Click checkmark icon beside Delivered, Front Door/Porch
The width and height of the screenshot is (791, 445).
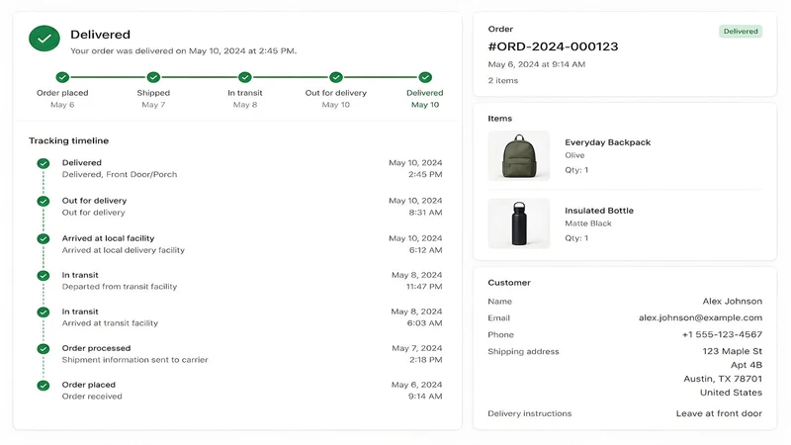[x=44, y=163]
